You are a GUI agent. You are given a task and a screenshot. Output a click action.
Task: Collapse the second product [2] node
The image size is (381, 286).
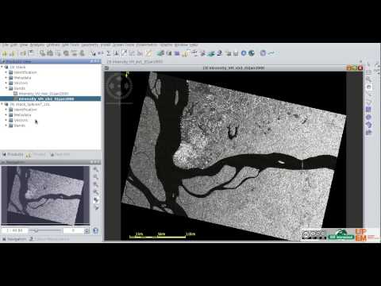pos(2,104)
